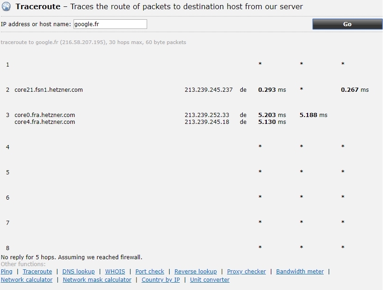This screenshot has height=290, width=383.
Task: Click IP address 213.239.245.237
Action: point(209,90)
